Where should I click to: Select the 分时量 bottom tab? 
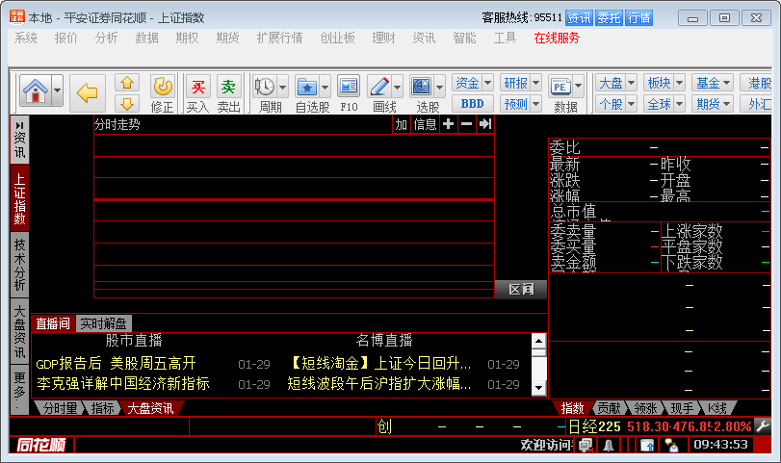coord(60,408)
